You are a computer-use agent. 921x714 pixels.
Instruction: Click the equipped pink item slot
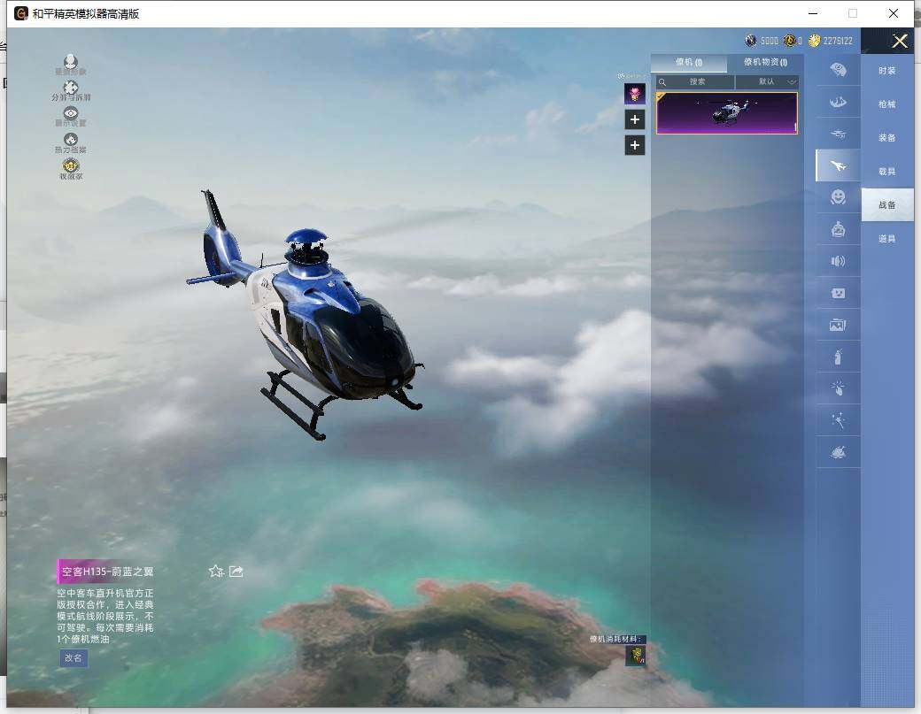coord(634,94)
